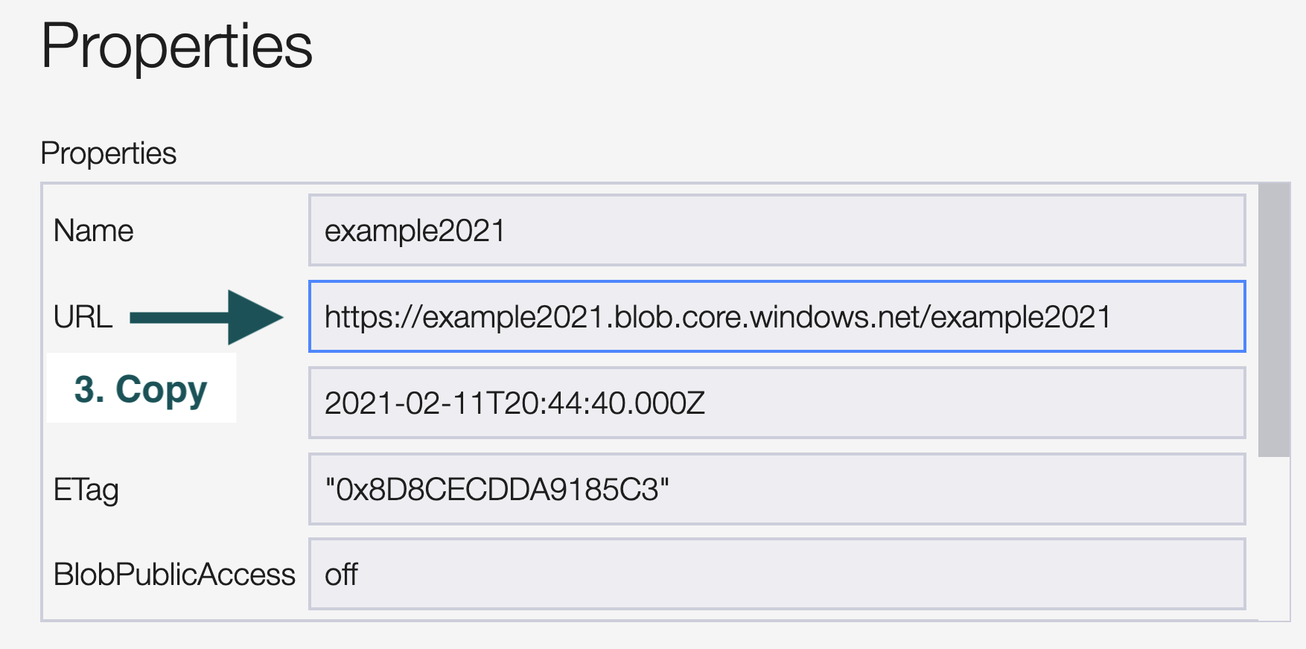Click the arrow icon pointing to URL field
The image size is (1306, 649).
[x=207, y=318]
